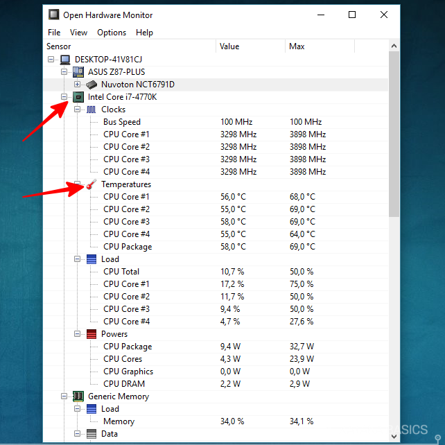445x445 pixels.
Task: Select CPU Core #4 under Clocks
Action: (216, 172)
